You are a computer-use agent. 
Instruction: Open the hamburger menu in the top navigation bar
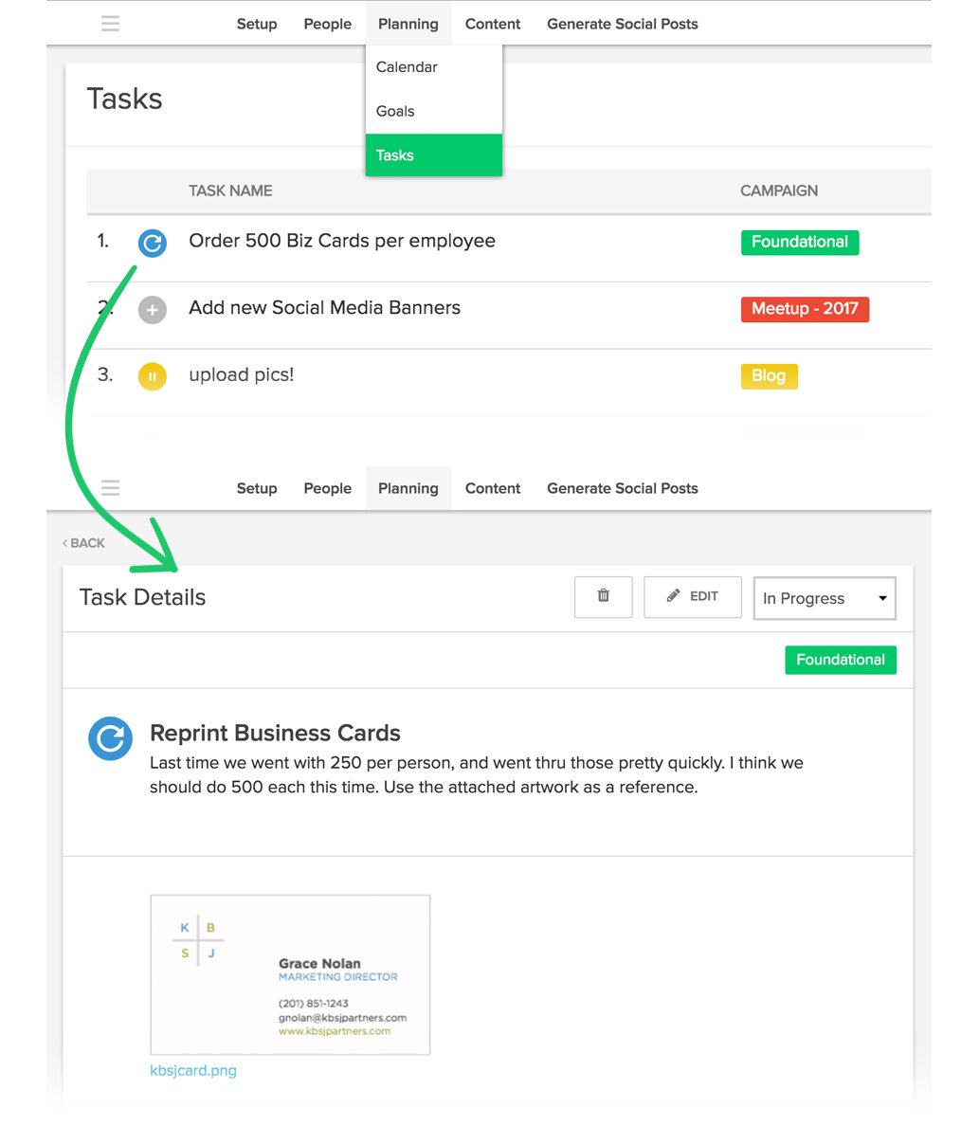coord(110,24)
